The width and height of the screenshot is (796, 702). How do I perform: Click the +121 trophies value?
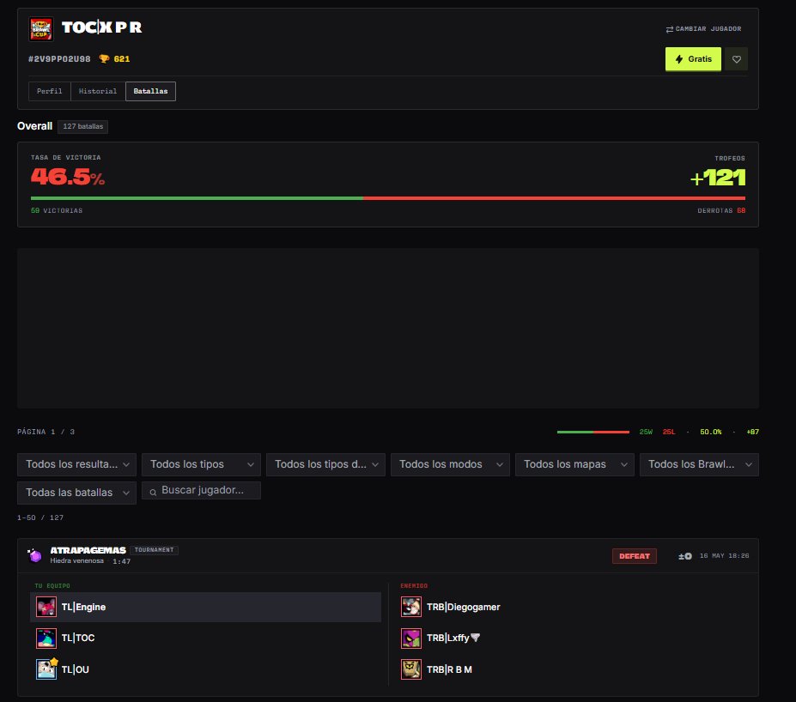click(718, 178)
